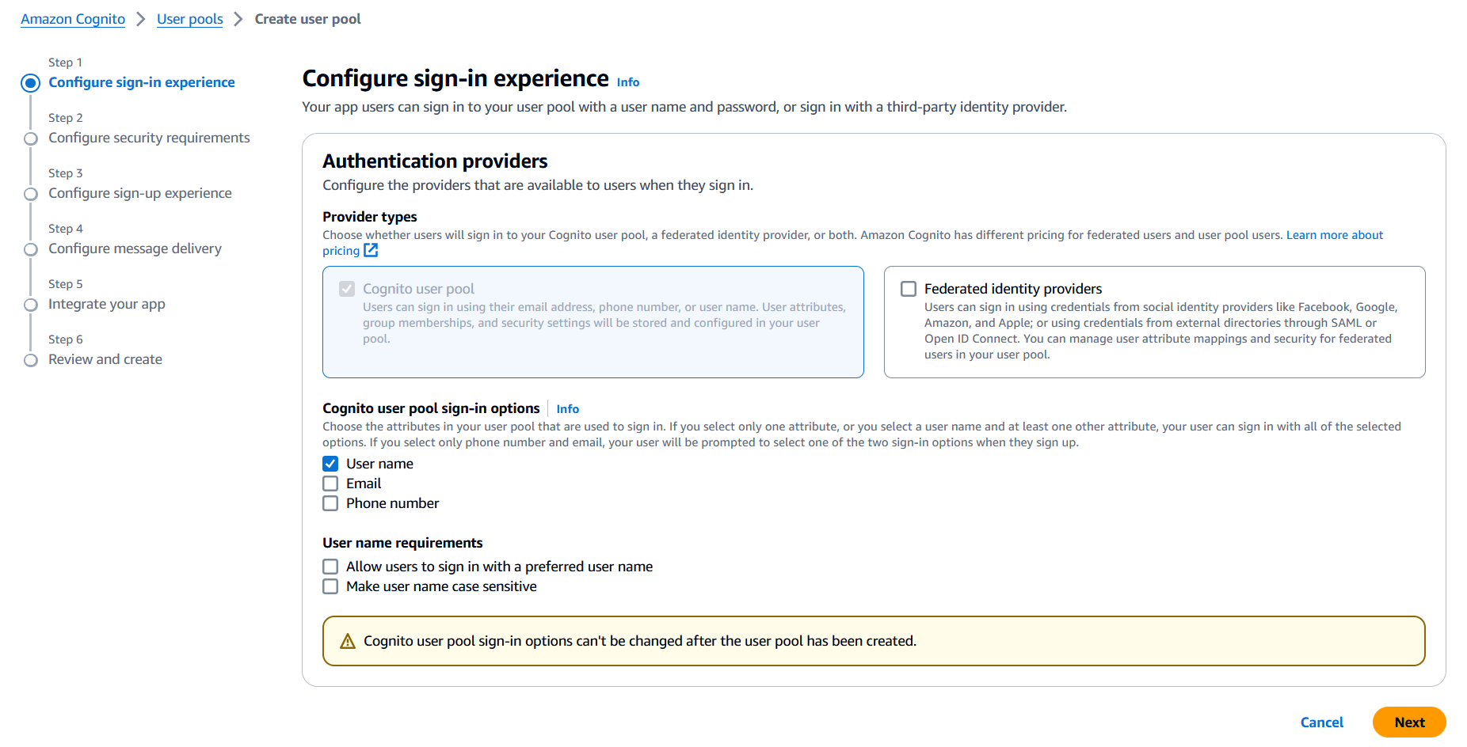This screenshot has width=1467, height=747.
Task: Click the Step 6 circle indicator
Action: pos(31,360)
